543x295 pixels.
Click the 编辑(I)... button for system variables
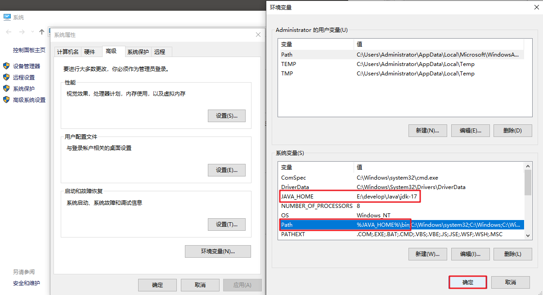(471, 254)
